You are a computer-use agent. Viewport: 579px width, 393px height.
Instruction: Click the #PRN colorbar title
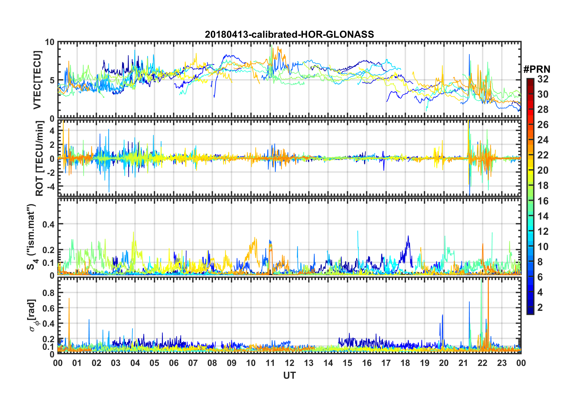click(x=536, y=69)
